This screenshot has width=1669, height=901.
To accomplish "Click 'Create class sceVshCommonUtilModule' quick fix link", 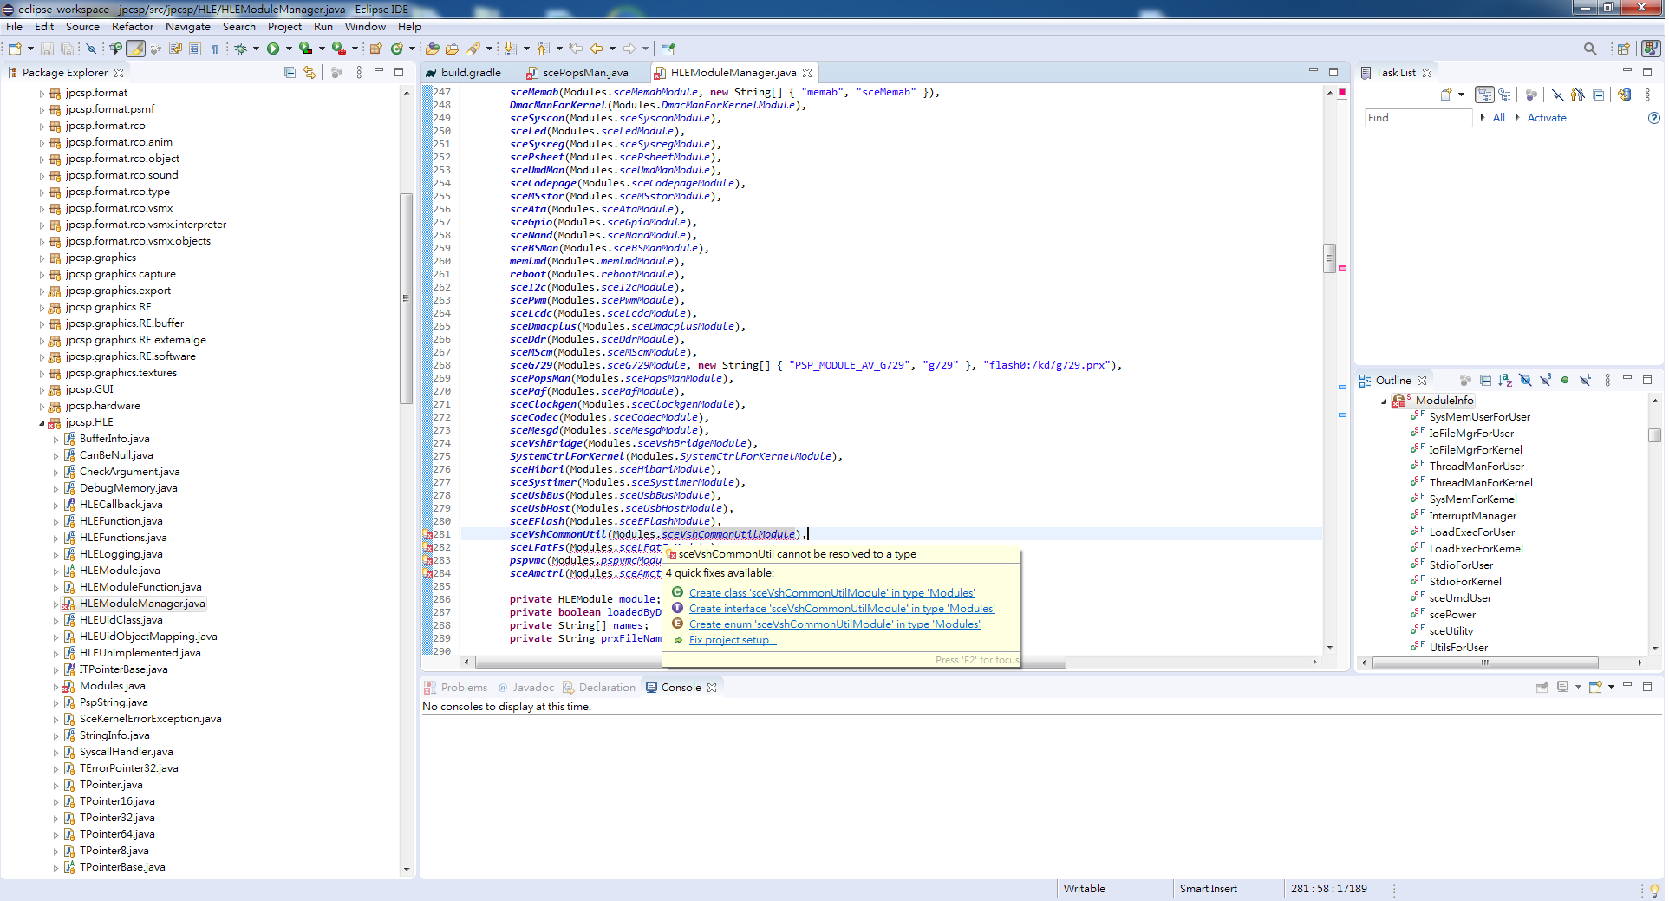I will (831, 593).
